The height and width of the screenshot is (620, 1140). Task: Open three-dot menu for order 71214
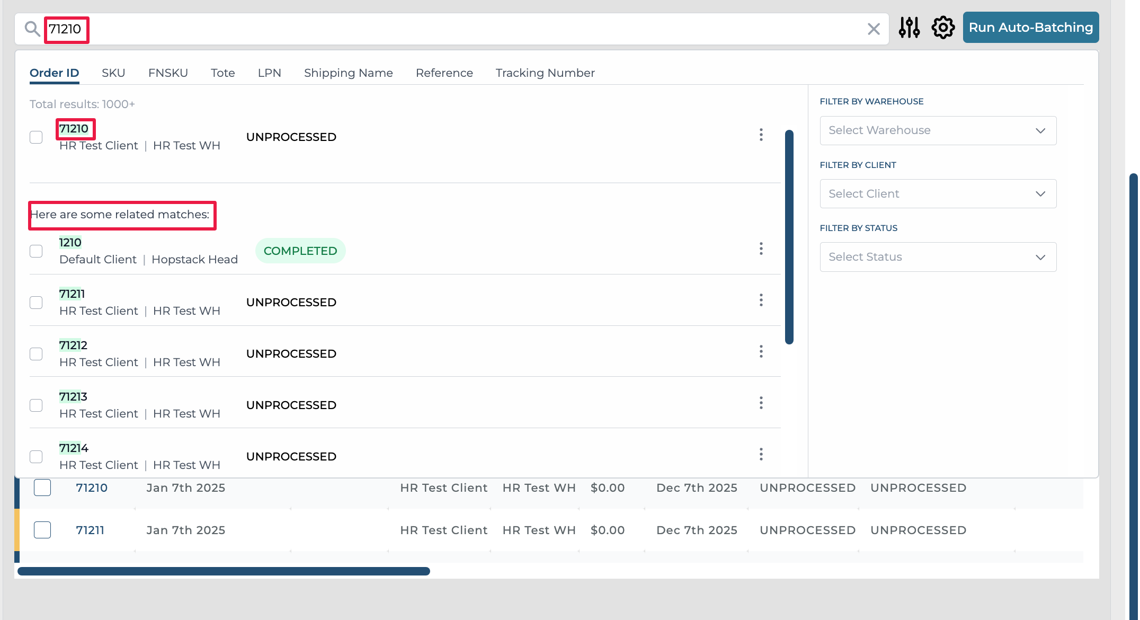761,455
